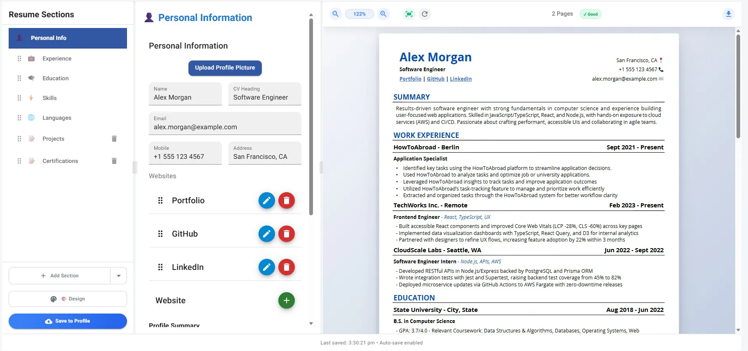Click the preview pane scroll-down arrow
748x351 pixels.
pos(738,330)
